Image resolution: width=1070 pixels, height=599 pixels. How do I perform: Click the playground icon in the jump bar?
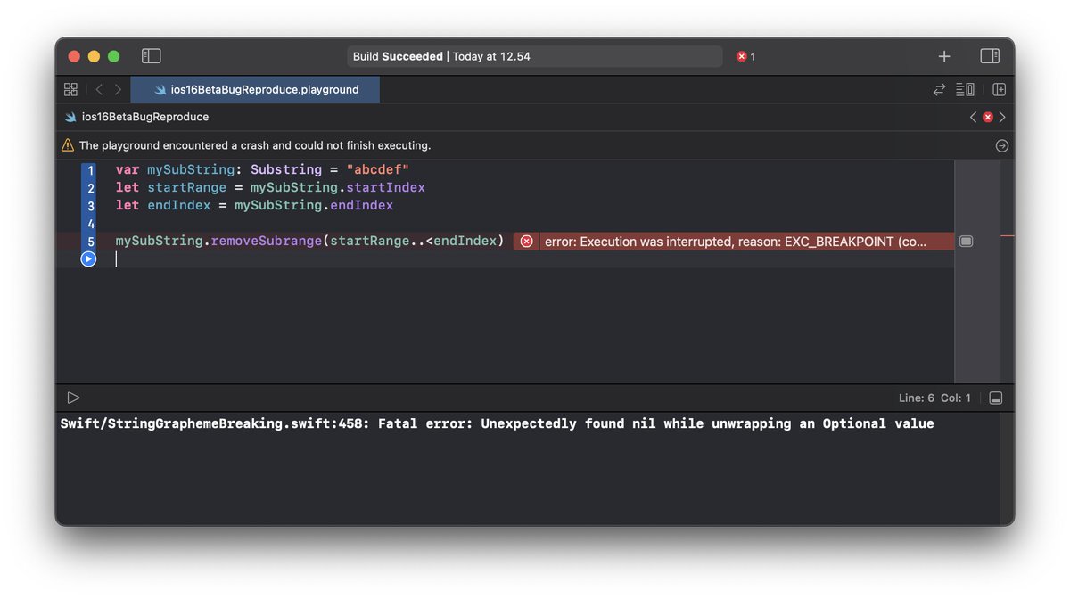click(70, 116)
